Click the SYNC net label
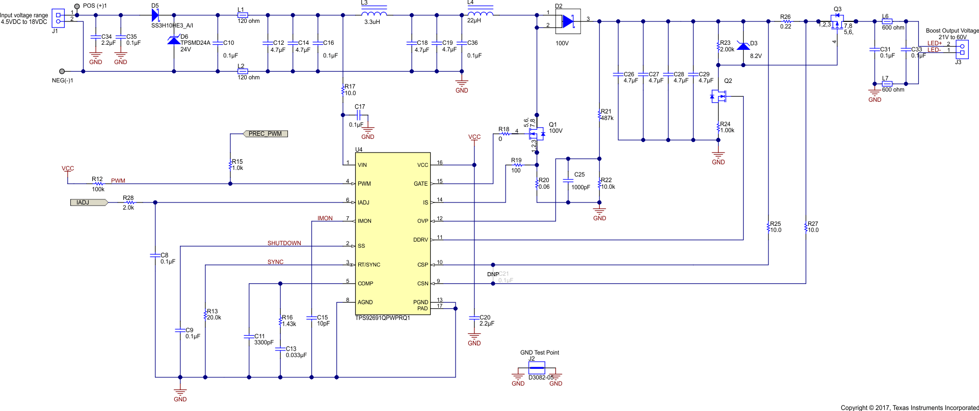 [x=275, y=262]
